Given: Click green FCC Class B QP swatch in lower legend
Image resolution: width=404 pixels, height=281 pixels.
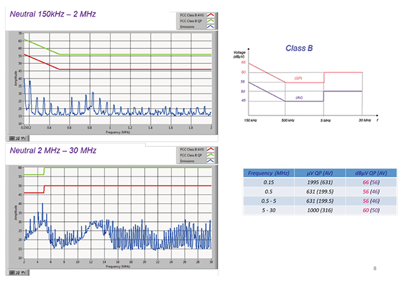Looking at the screenshot, I should click(210, 155).
